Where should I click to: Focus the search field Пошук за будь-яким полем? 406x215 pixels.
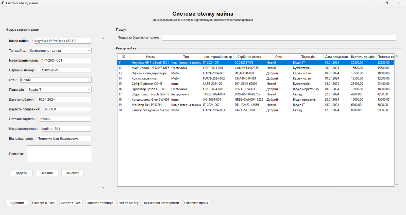point(279,38)
